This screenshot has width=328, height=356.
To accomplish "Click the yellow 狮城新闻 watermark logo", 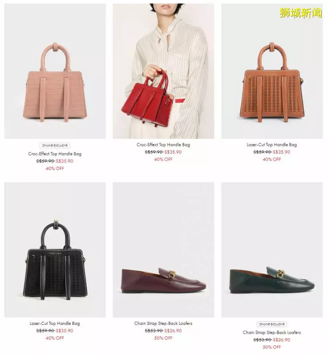I will [301, 13].
